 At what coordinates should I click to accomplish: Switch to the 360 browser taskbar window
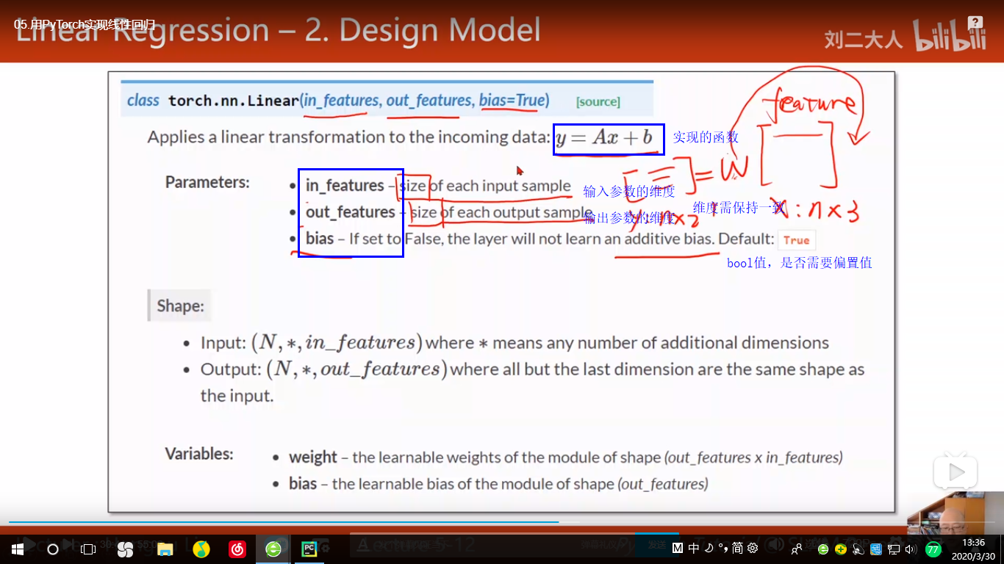pyautogui.click(x=273, y=549)
